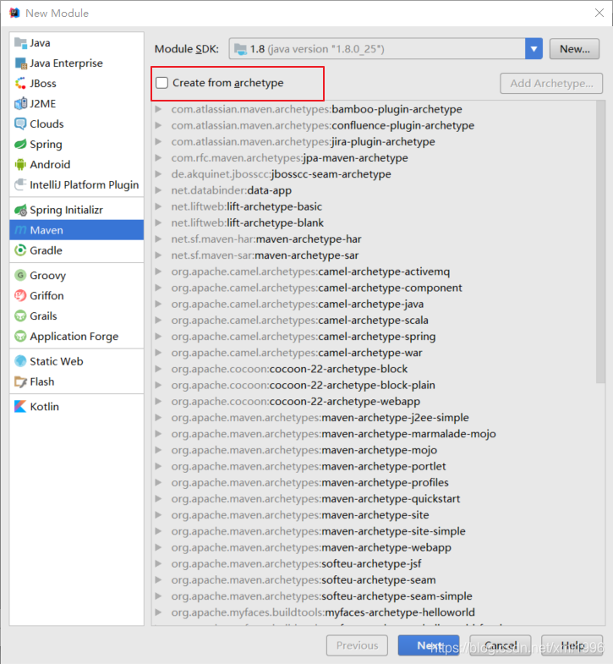Choose the Gradle icon

(20, 250)
